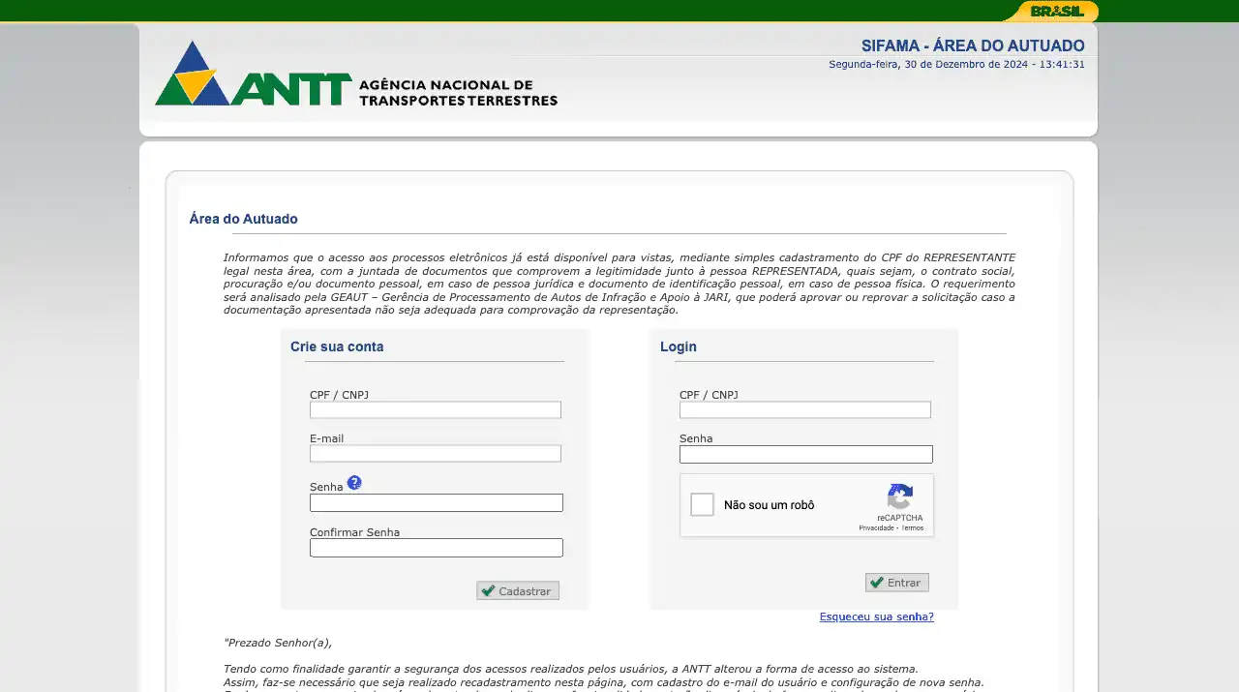Click the "SIFAMA - ÁREA DO AUTUADO" header title

coord(972,46)
